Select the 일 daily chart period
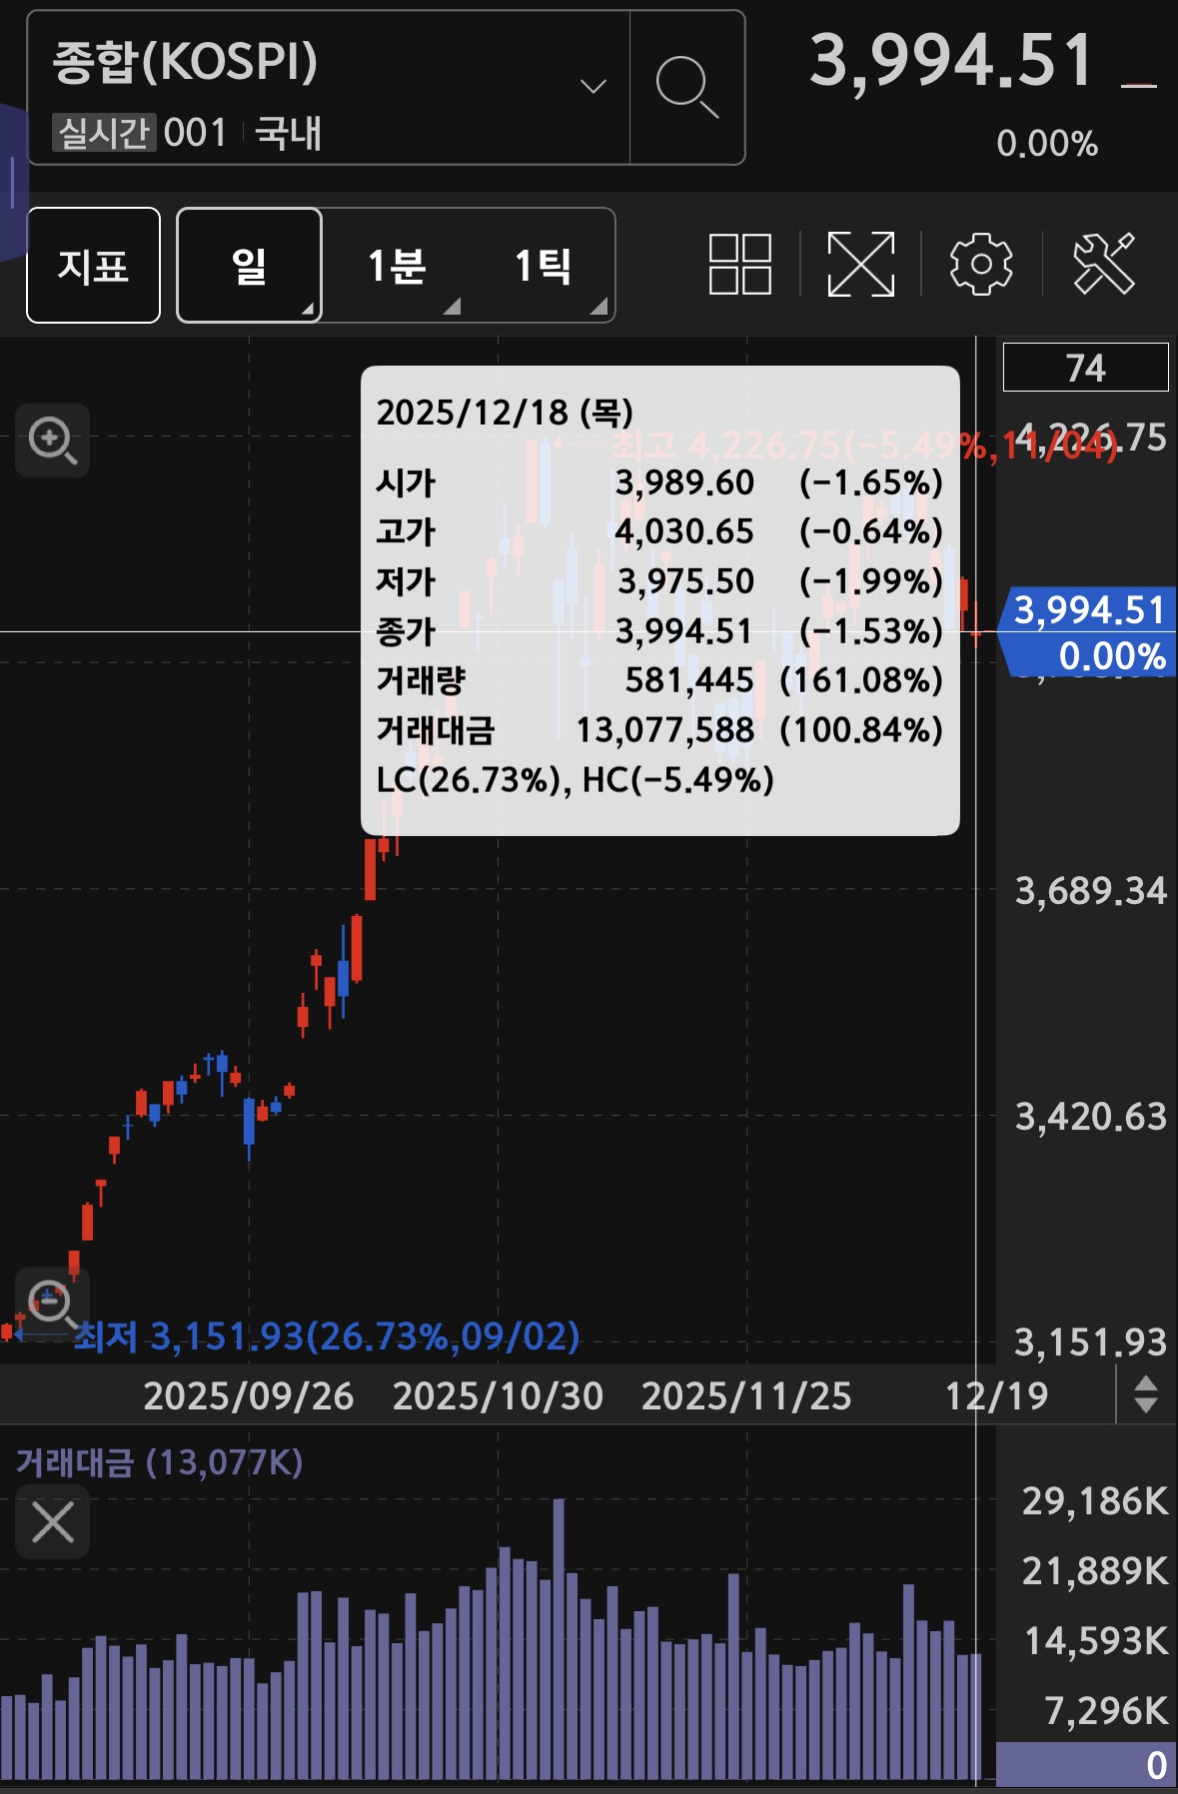The width and height of the screenshot is (1178, 1794). point(249,266)
